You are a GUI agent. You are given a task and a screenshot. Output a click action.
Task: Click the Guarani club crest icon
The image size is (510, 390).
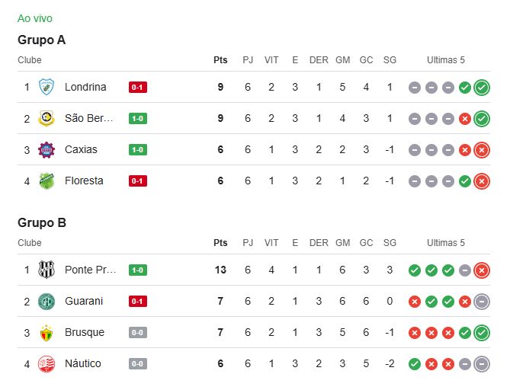coord(47,301)
